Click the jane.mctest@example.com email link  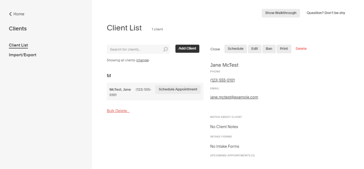tap(234, 97)
